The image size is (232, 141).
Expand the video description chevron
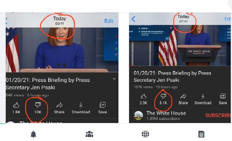(x=114, y=79)
